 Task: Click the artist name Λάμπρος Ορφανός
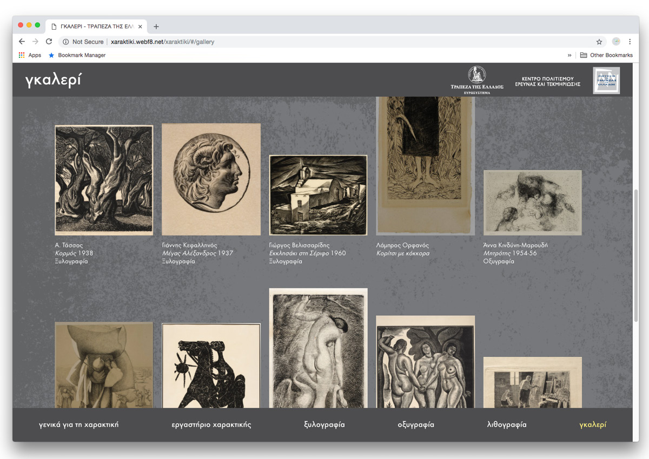(402, 245)
